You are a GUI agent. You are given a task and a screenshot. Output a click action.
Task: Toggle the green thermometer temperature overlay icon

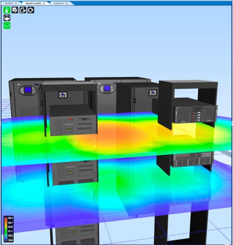(7, 10)
